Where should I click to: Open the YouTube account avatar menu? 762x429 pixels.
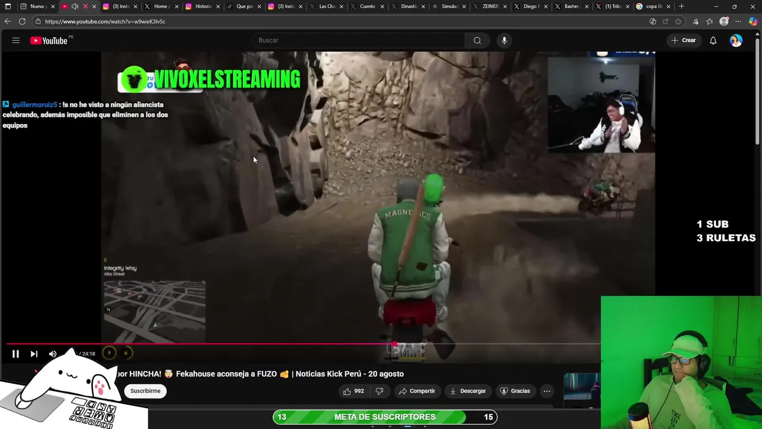(736, 41)
